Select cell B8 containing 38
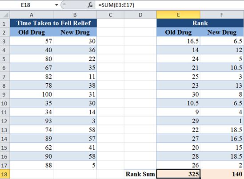The width and height of the screenshot is (244, 179). click(x=75, y=86)
